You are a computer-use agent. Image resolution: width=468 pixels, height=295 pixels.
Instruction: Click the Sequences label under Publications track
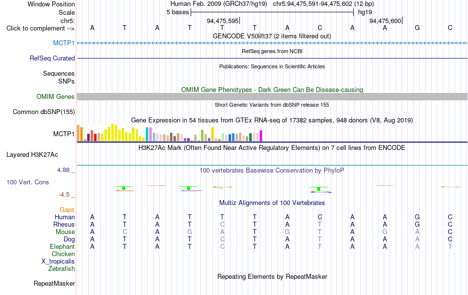[x=59, y=73]
